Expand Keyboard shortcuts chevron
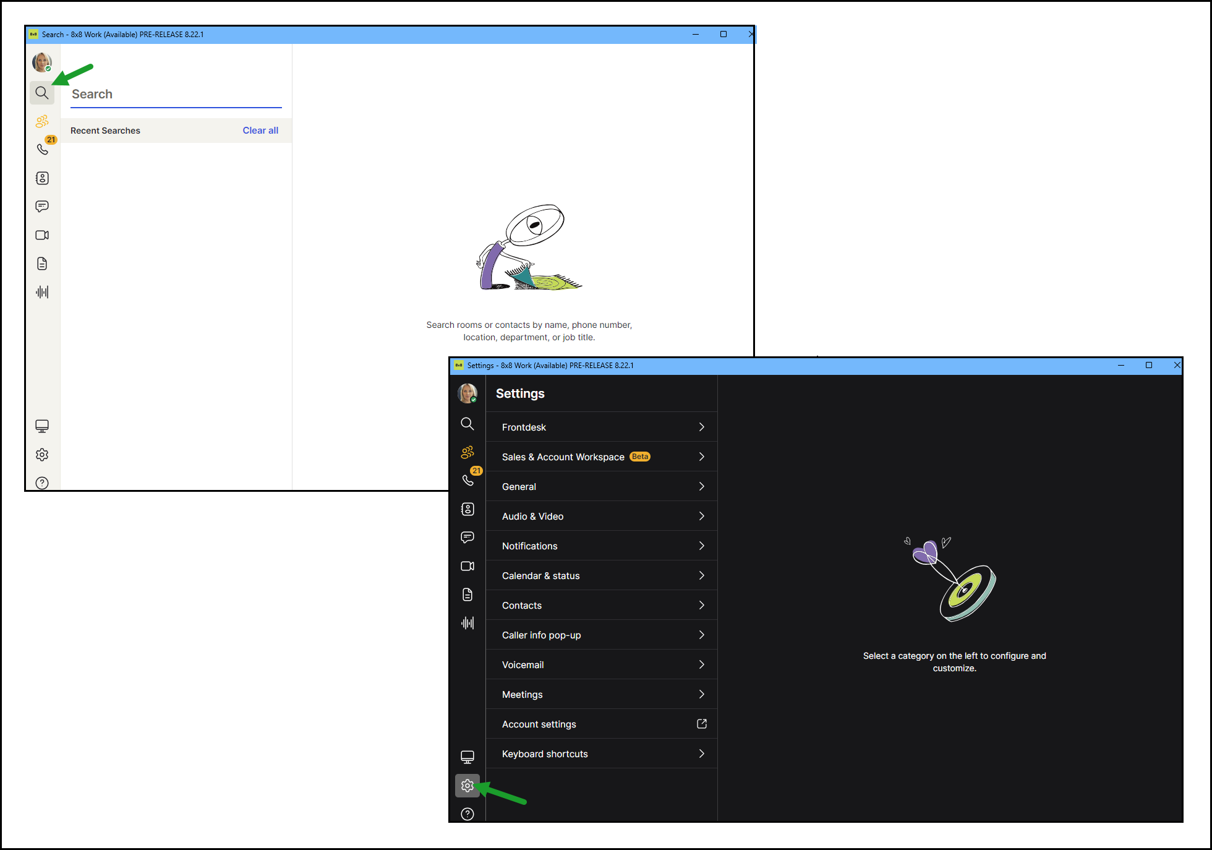This screenshot has height=850, width=1212. (x=702, y=754)
